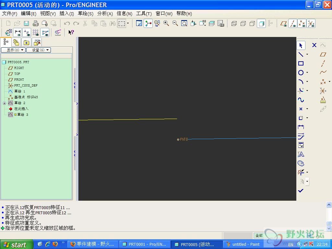Open the Point tool flyout arrow

point(307,109)
